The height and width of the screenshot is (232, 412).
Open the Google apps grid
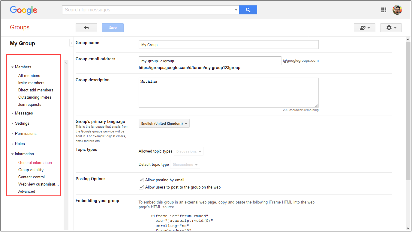coord(383,10)
